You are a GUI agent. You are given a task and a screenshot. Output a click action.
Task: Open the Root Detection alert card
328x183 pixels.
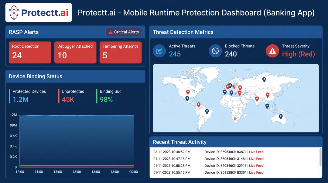click(x=30, y=52)
